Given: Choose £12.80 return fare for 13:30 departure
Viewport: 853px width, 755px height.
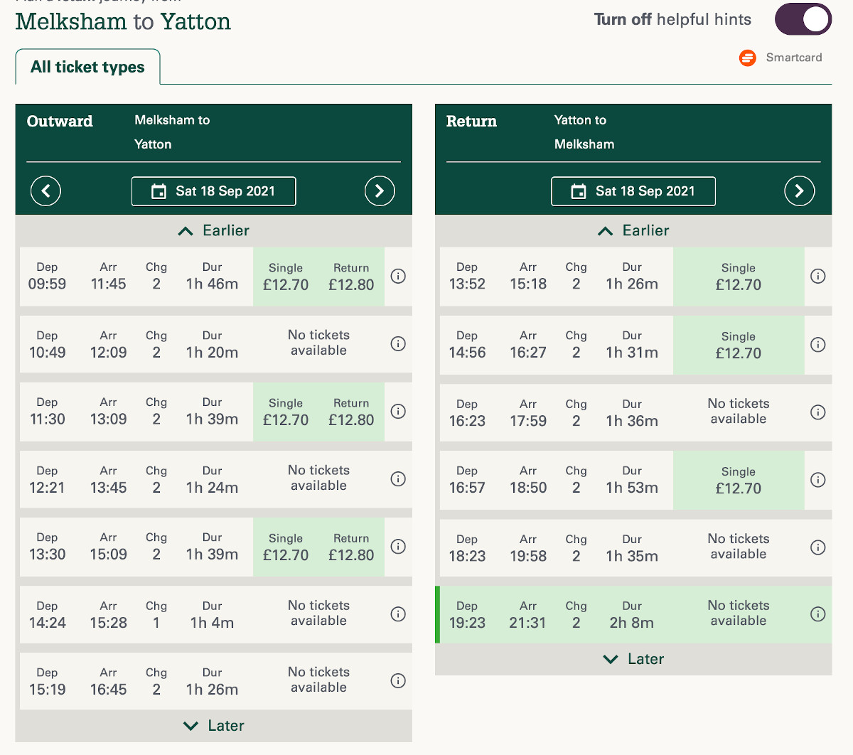Looking at the screenshot, I should [x=351, y=547].
